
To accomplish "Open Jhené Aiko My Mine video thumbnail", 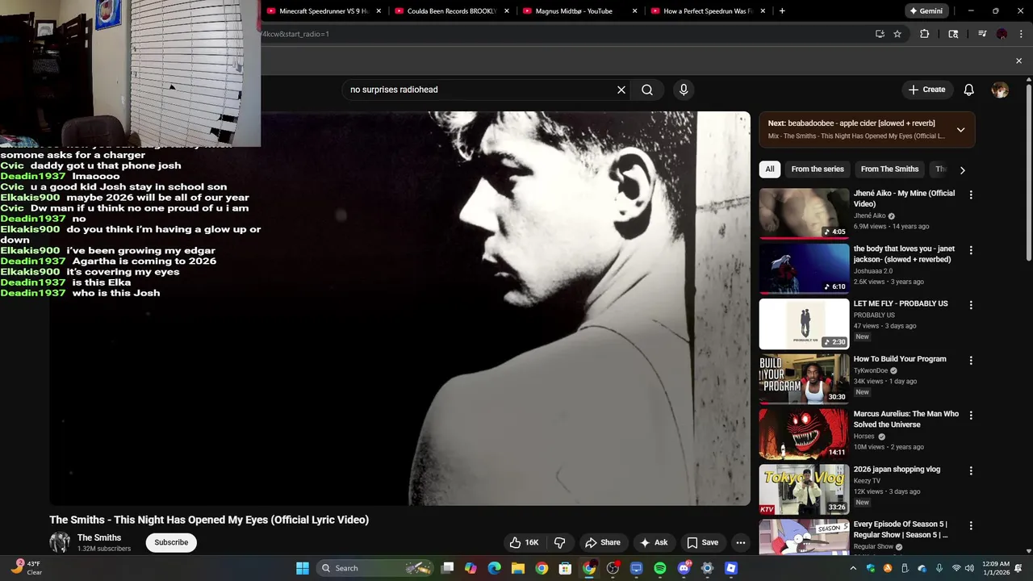I will click(x=804, y=213).
